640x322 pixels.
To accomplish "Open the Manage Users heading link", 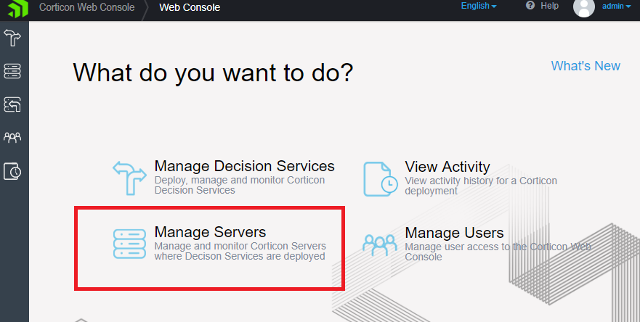I will coord(454,233).
